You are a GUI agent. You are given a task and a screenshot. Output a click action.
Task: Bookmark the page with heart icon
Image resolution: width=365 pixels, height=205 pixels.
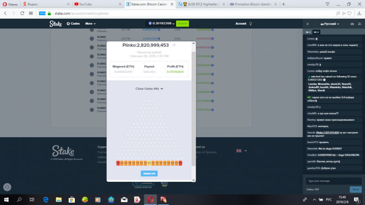click(349, 14)
